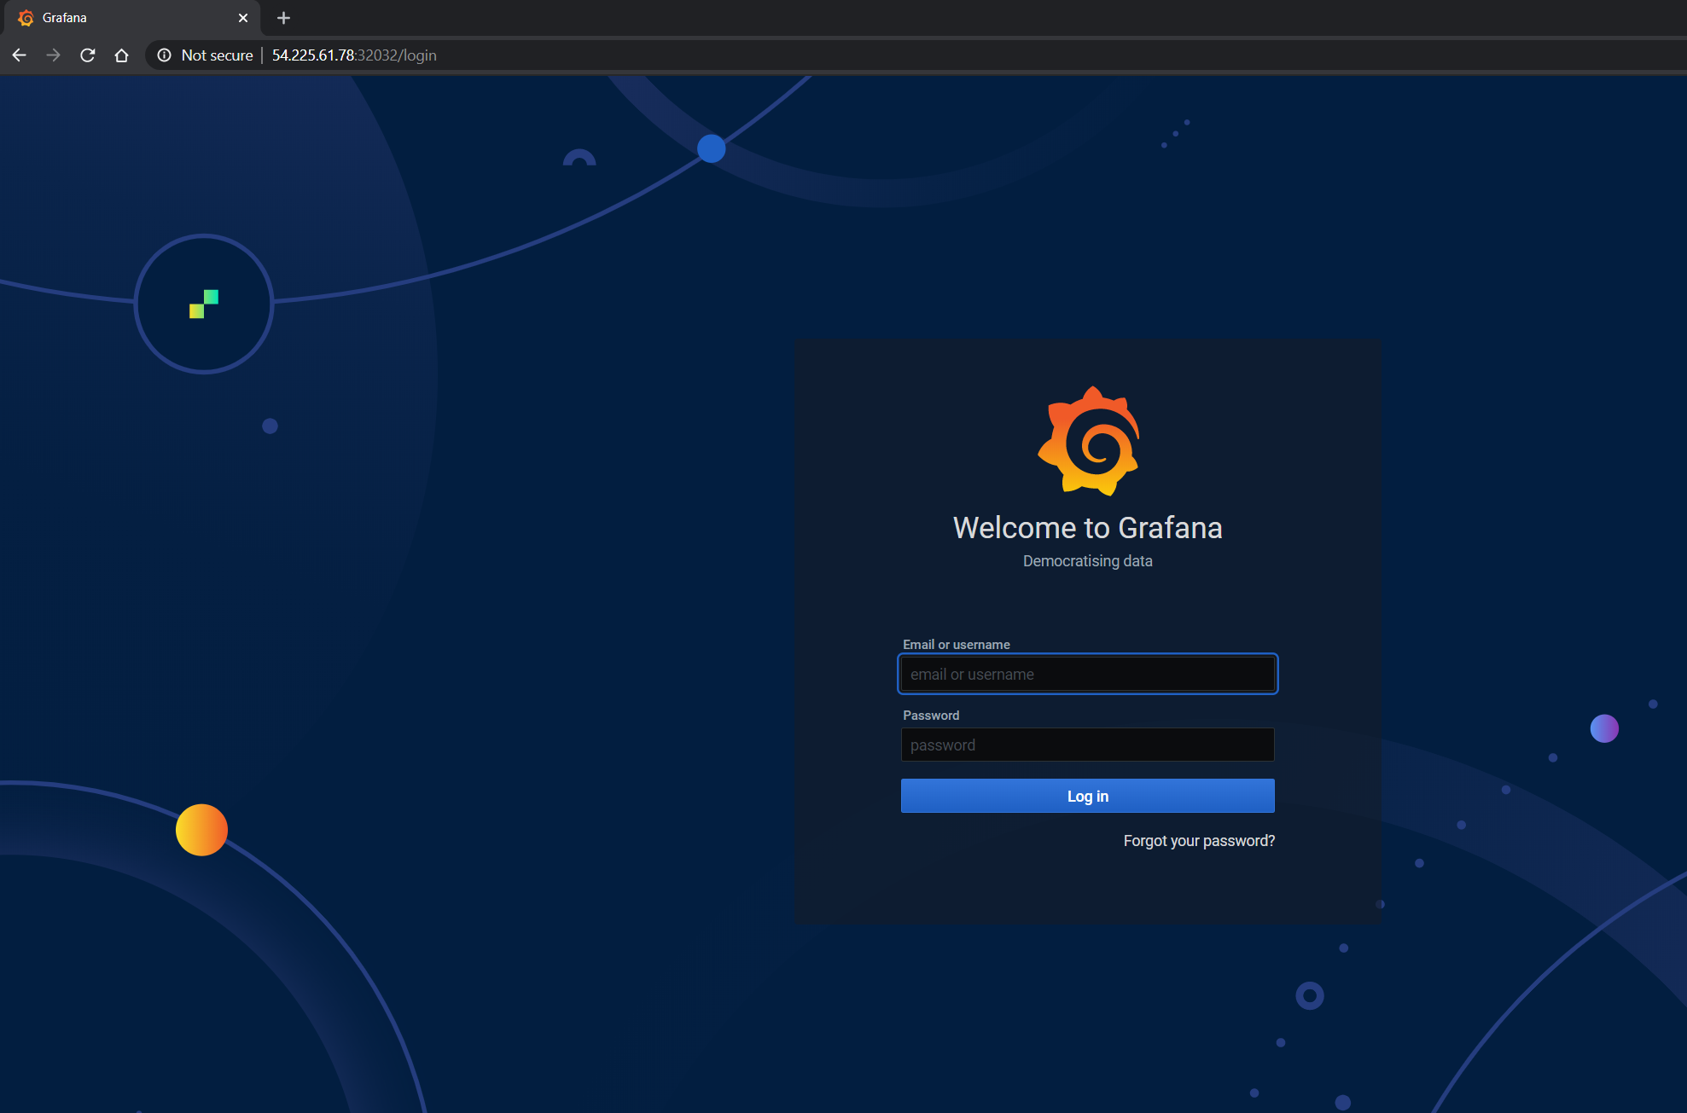Click the Grafana swirl logo

coord(1088,442)
